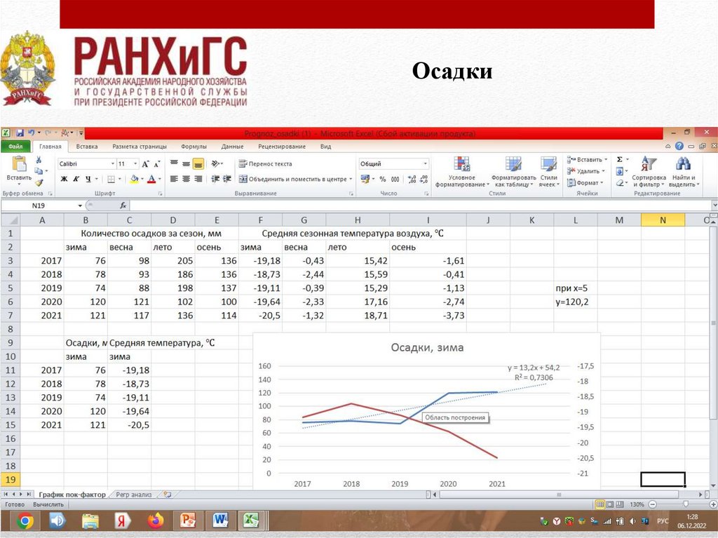Click the Find and Select binoculars icon
718x538 pixels.
point(682,166)
